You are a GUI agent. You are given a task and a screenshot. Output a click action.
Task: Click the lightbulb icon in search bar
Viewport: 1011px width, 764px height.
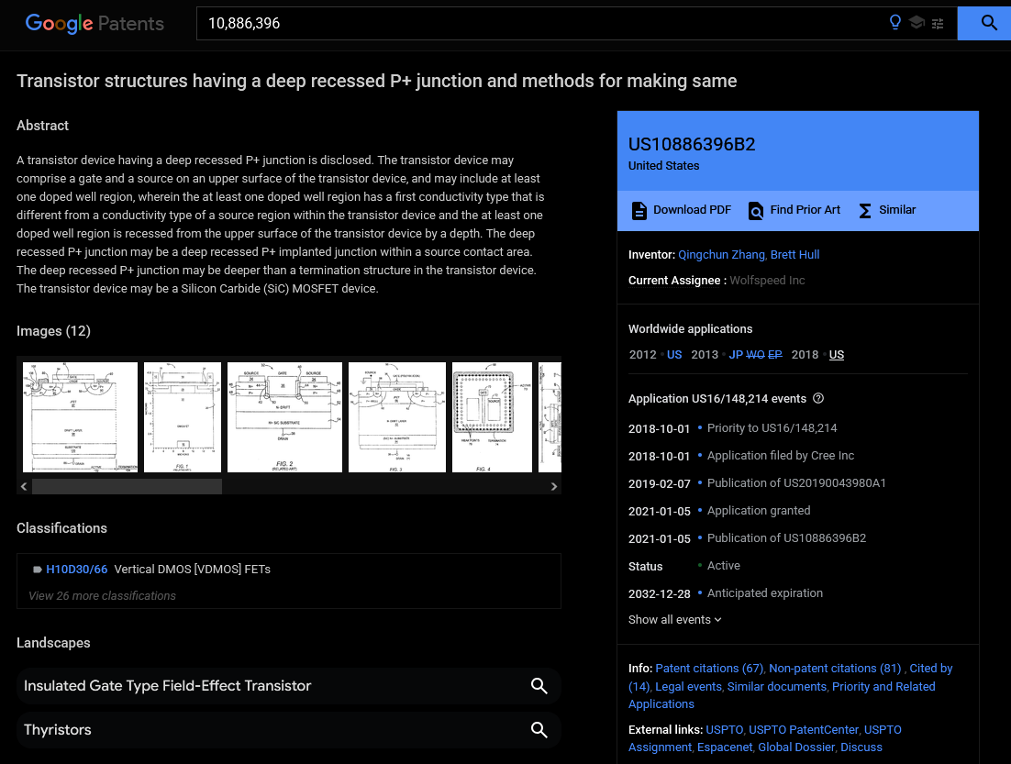pyautogui.click(x=894, y=23)
